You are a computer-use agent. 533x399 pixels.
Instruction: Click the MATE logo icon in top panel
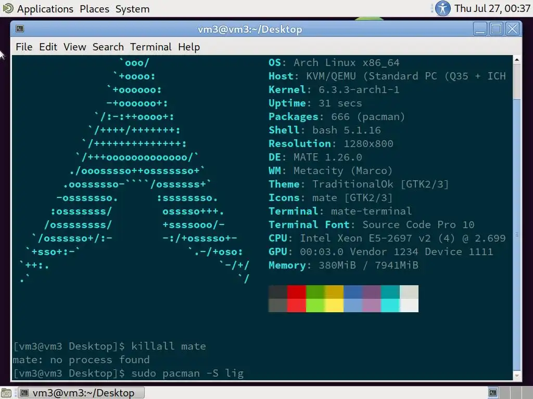pos(8,8)
